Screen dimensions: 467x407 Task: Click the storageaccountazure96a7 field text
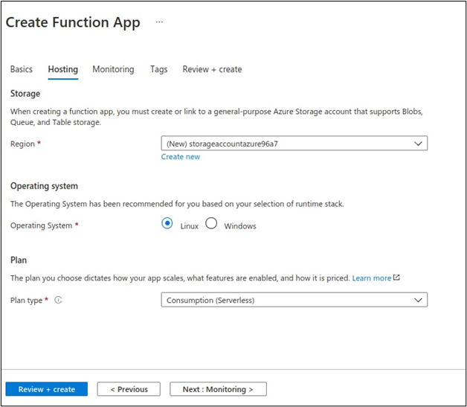coord(222,144)
